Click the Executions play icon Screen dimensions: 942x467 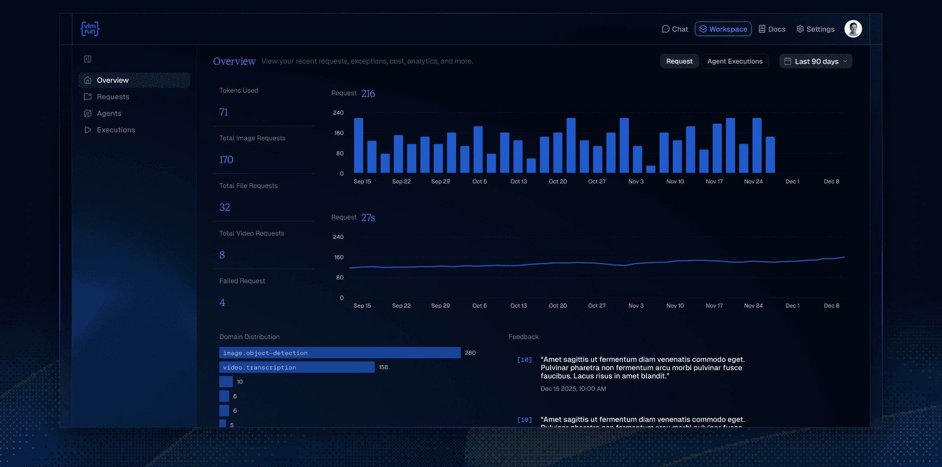pyautogui.click(x=87, y=130)
